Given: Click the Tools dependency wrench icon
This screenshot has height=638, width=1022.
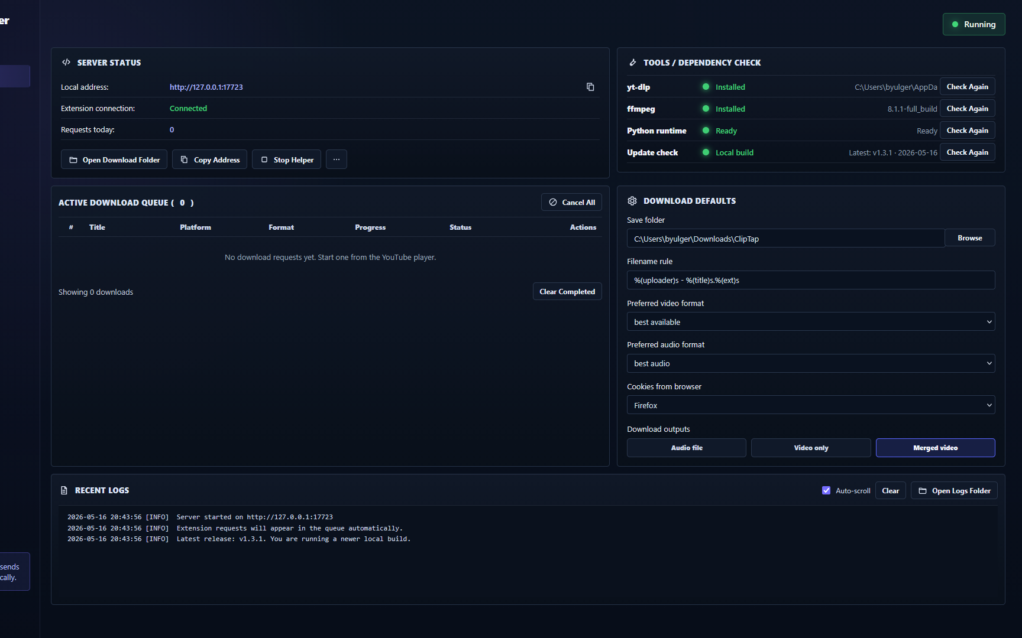Looking at the screenshot, I should tap(632, 62).
